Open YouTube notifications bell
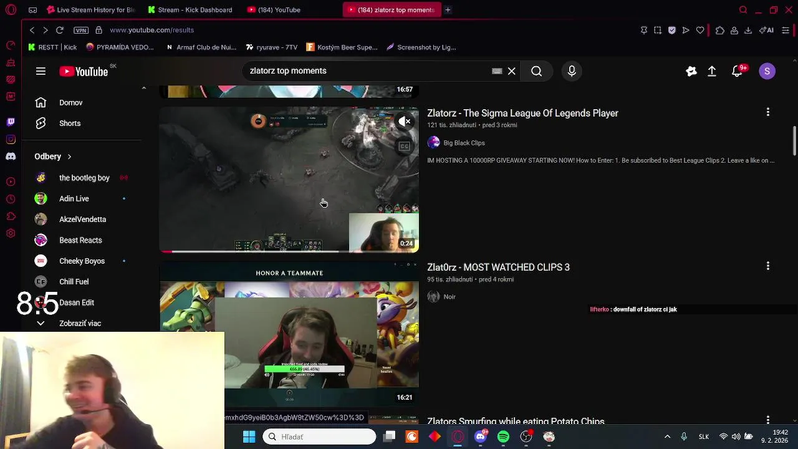 (738, 71)
